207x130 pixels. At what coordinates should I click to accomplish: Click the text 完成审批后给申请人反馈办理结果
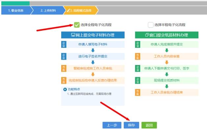pyautogui.click(x=93, y=81)
